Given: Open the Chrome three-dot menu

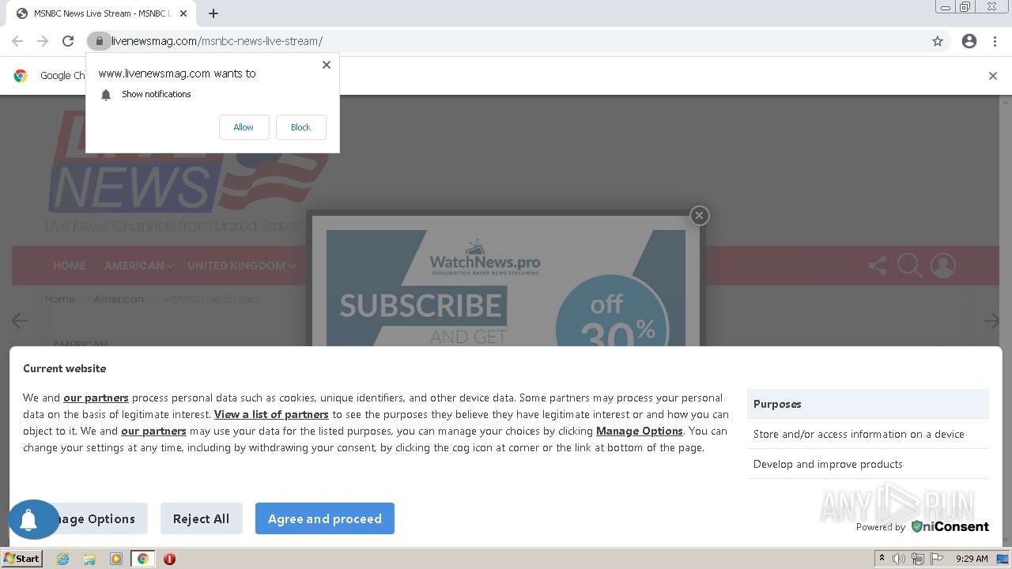Looking at the screenshot, I should pos(995,41).
